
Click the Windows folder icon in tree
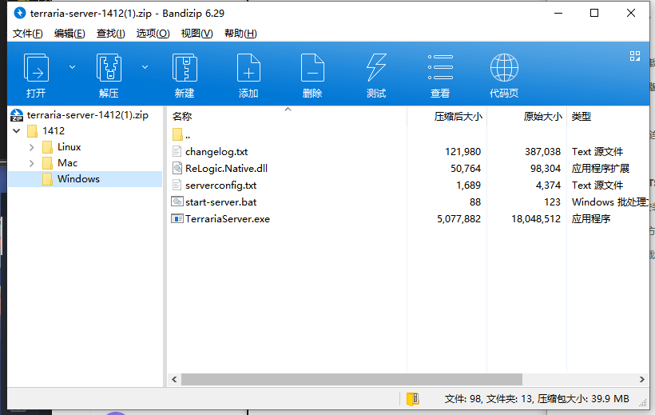pos(47,179)
